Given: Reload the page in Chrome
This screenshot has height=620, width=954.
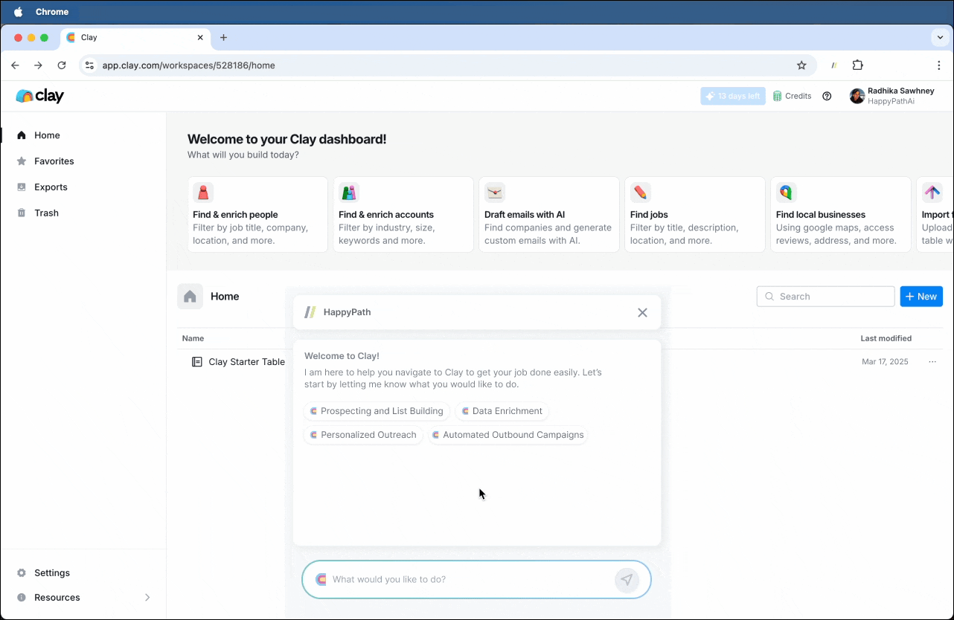Looking at the screenshot, I should tap(62, 65).
